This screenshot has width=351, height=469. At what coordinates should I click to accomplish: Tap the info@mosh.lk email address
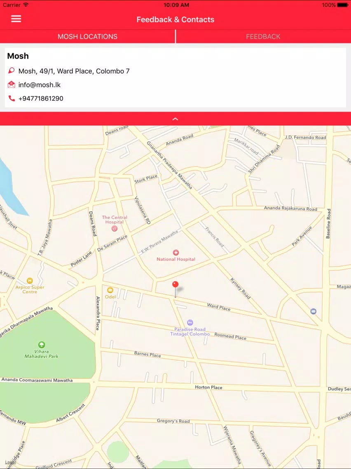tap(40, 85)
